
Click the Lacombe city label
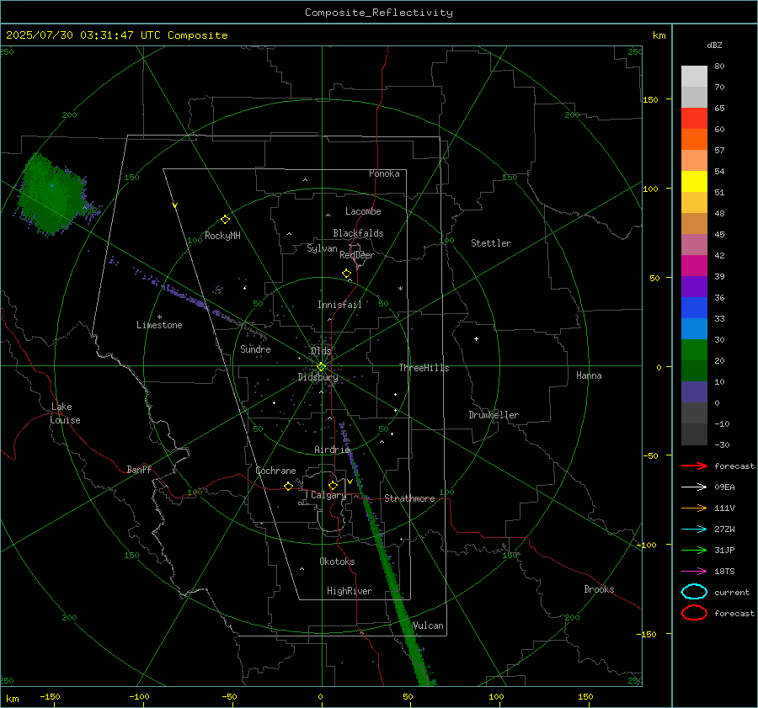pyautogui.click(x=363, y=211)
